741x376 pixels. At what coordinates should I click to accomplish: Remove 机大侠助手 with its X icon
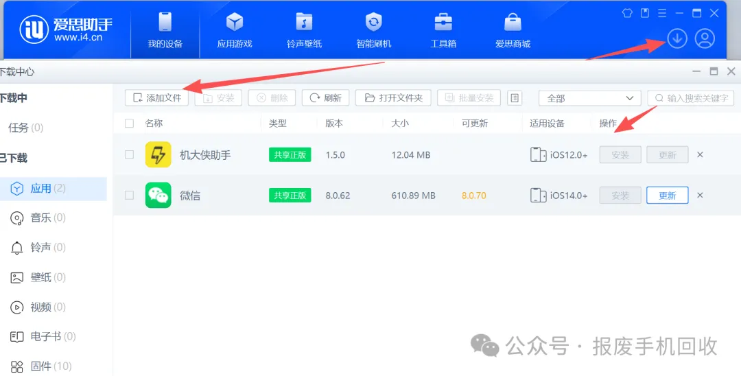point(701,154)
